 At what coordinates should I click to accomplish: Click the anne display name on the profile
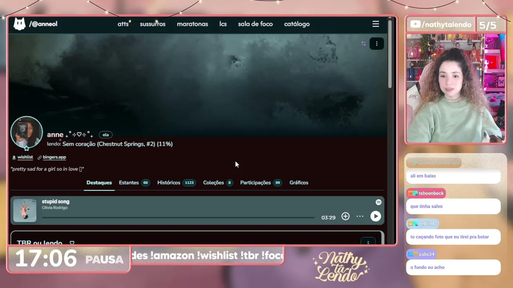55,135
